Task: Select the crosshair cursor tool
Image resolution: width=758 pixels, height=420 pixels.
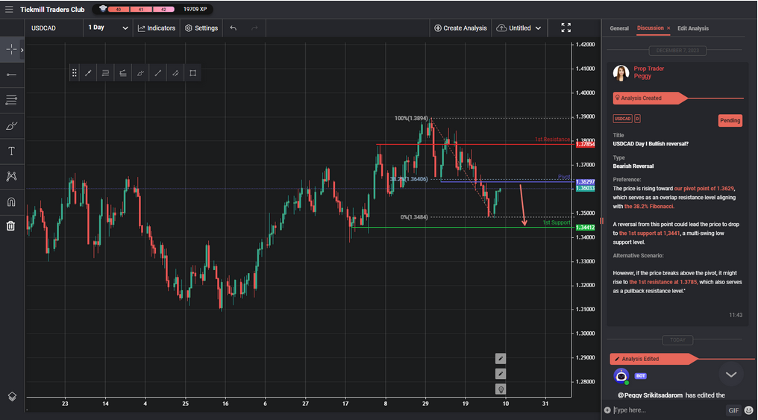Action: point(11,49)
